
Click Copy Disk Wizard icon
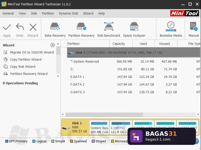[5, 67]
